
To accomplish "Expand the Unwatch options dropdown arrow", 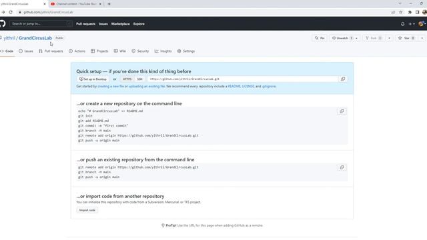I will point(356,38).
